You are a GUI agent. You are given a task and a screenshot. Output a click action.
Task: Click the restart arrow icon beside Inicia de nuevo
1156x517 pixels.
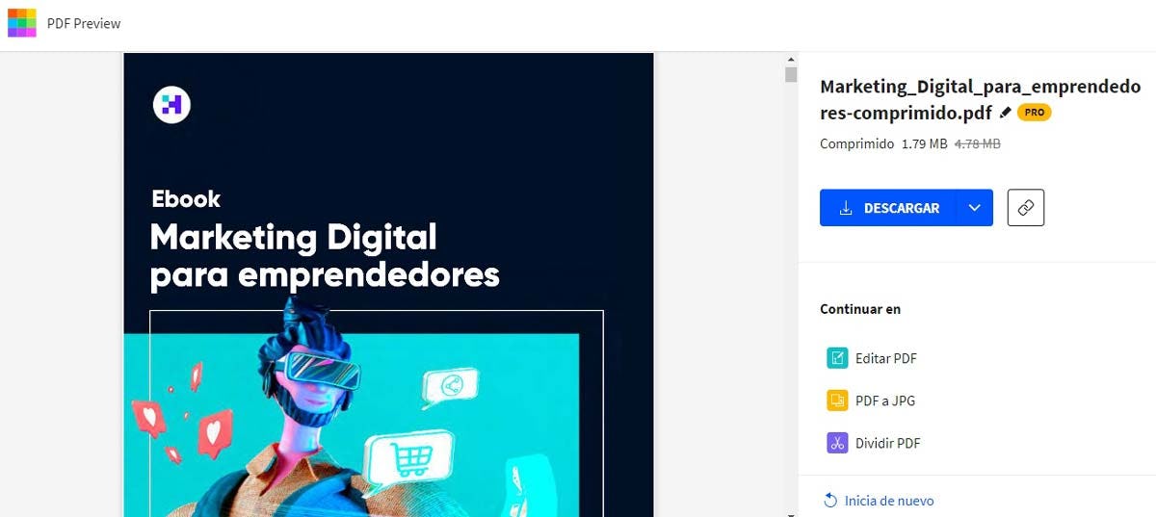click(x=830, y=501)
